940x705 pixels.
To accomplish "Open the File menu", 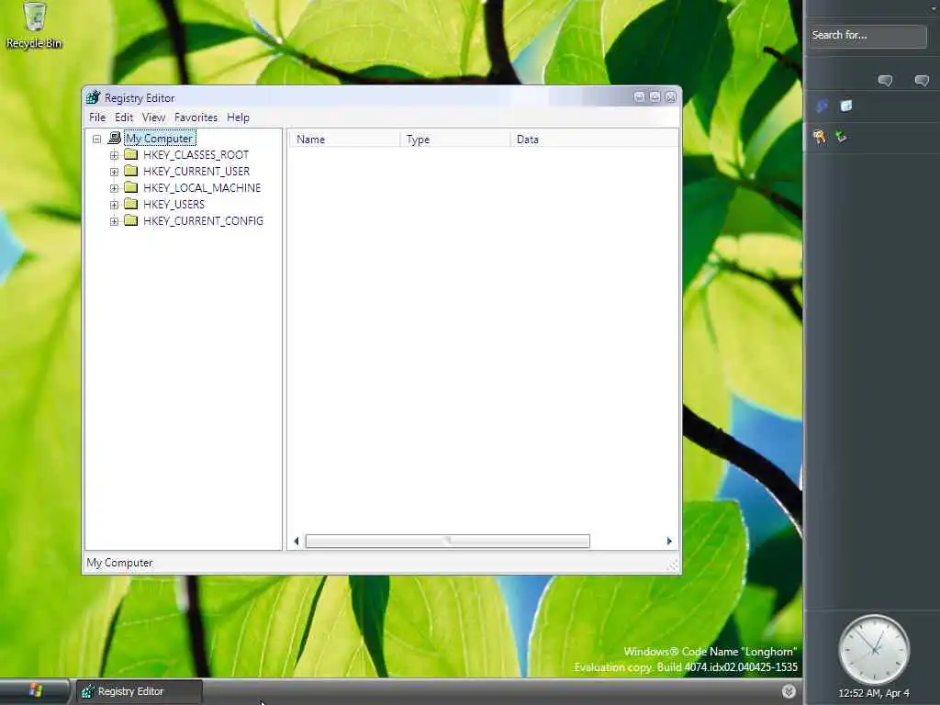I will click(97, 117).
